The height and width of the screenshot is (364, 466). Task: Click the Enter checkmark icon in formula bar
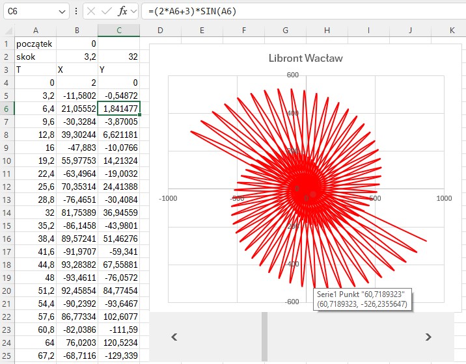coord(106,12)
